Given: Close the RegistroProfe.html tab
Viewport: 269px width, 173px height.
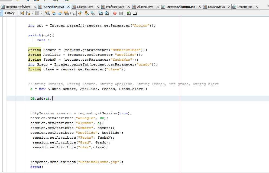Looking at the screenshot, I should tap(35, 7).
